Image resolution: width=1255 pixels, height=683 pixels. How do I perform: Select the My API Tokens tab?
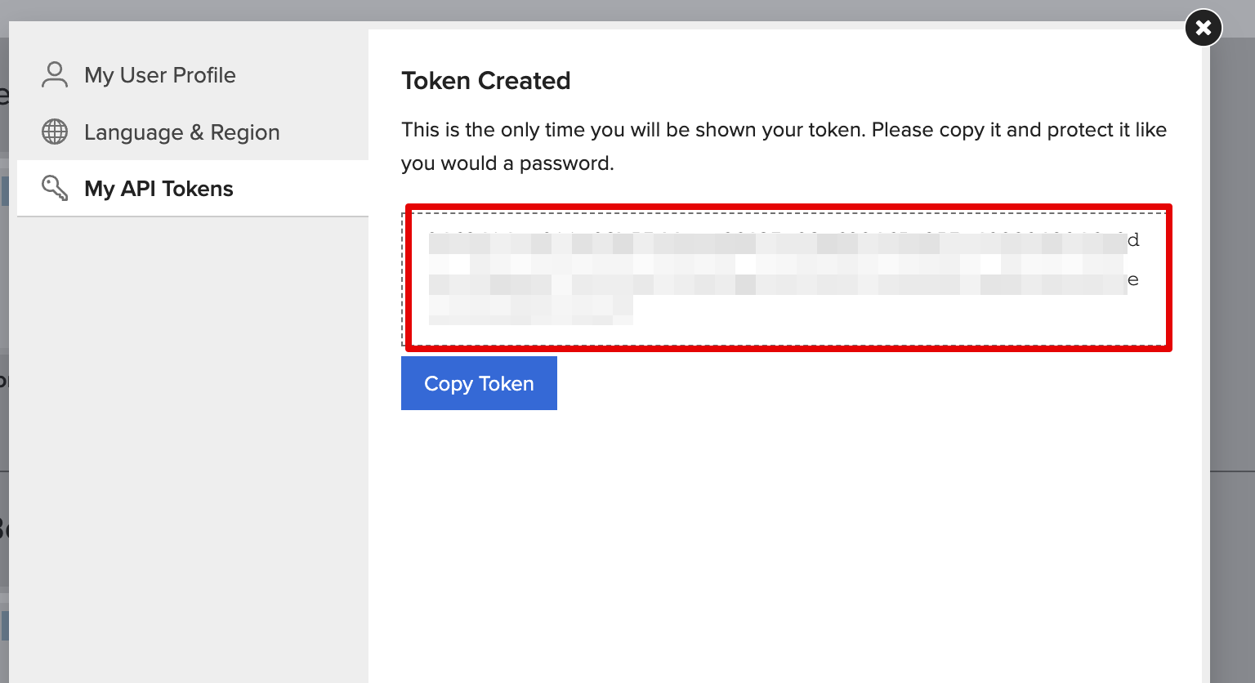coord(159,189)
